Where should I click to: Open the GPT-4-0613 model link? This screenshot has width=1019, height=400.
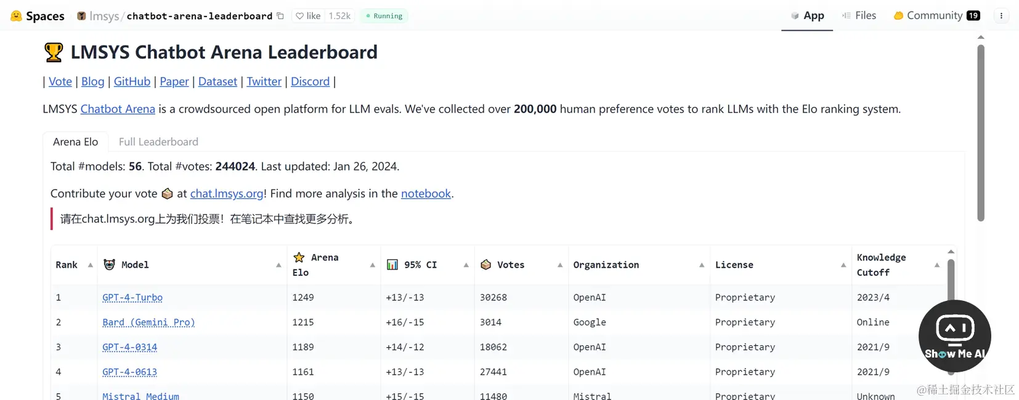click(x=129, y=372)
